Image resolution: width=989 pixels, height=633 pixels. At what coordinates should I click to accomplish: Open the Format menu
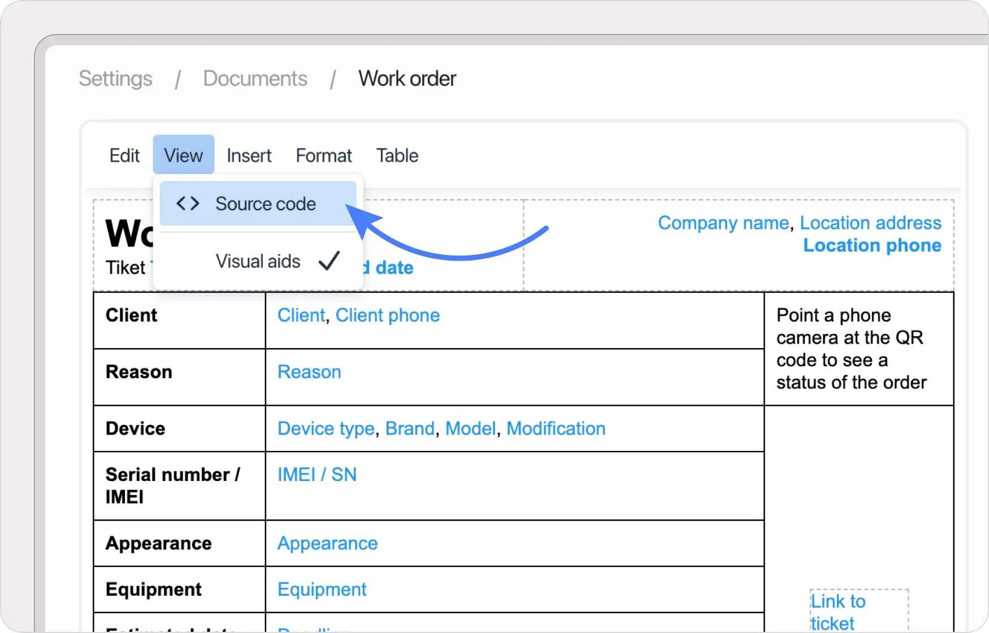pos(323,155)
